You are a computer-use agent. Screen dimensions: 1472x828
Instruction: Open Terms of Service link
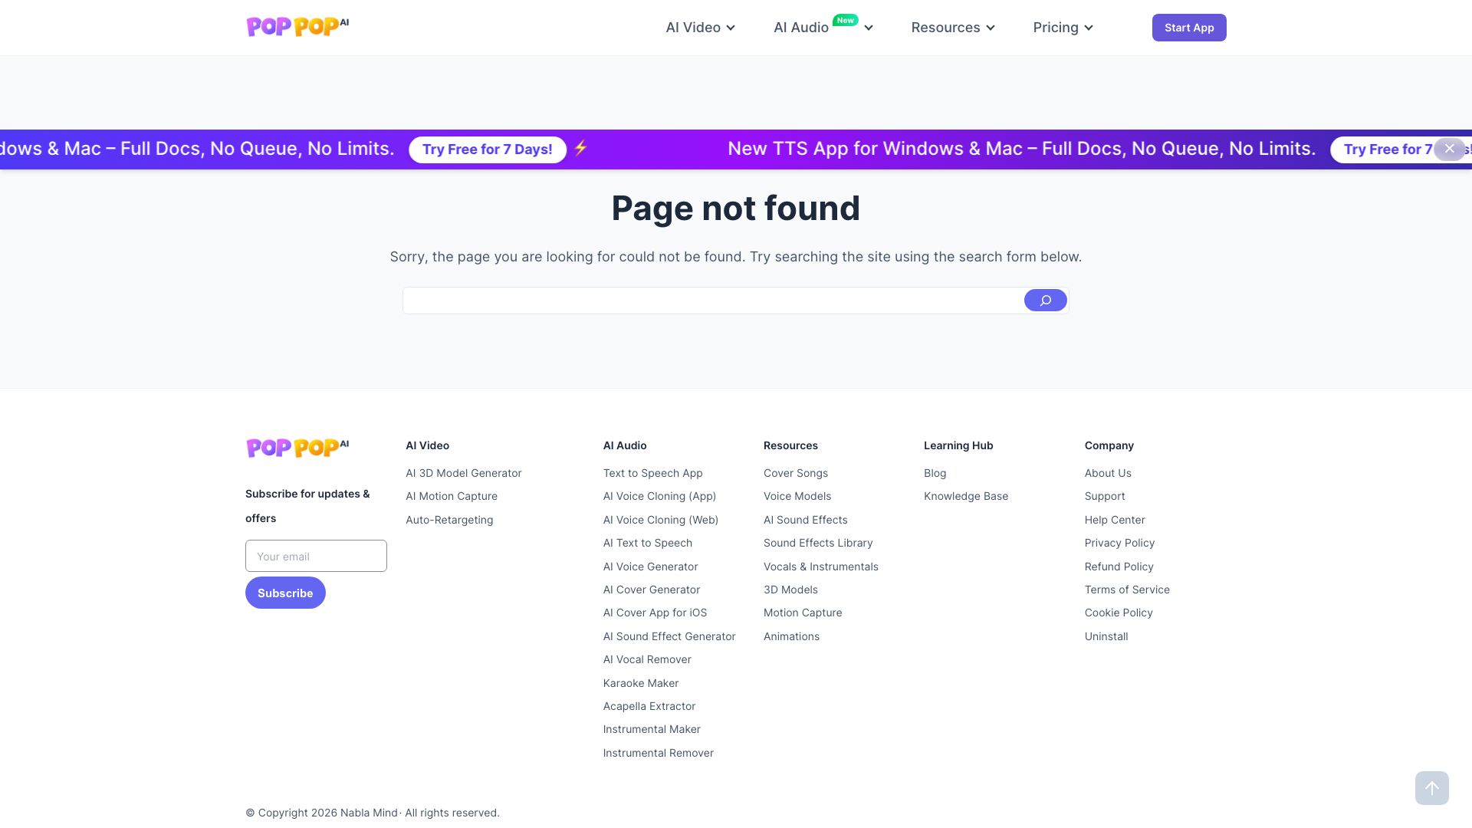pos(1127,590)
